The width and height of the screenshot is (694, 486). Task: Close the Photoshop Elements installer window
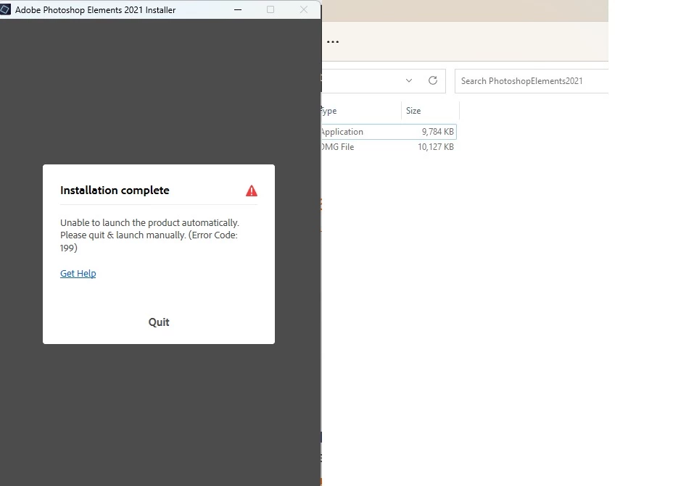click(304, 9)
